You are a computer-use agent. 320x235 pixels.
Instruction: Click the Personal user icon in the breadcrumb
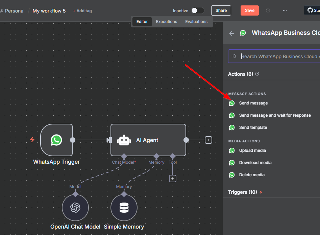2,11
